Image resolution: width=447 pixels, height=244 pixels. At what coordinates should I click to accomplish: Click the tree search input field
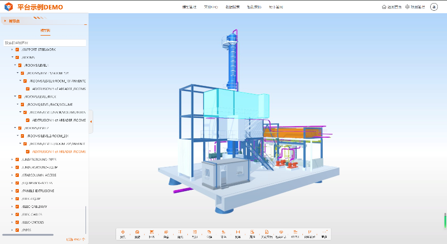pyautogui.click(x=44, y=43)
